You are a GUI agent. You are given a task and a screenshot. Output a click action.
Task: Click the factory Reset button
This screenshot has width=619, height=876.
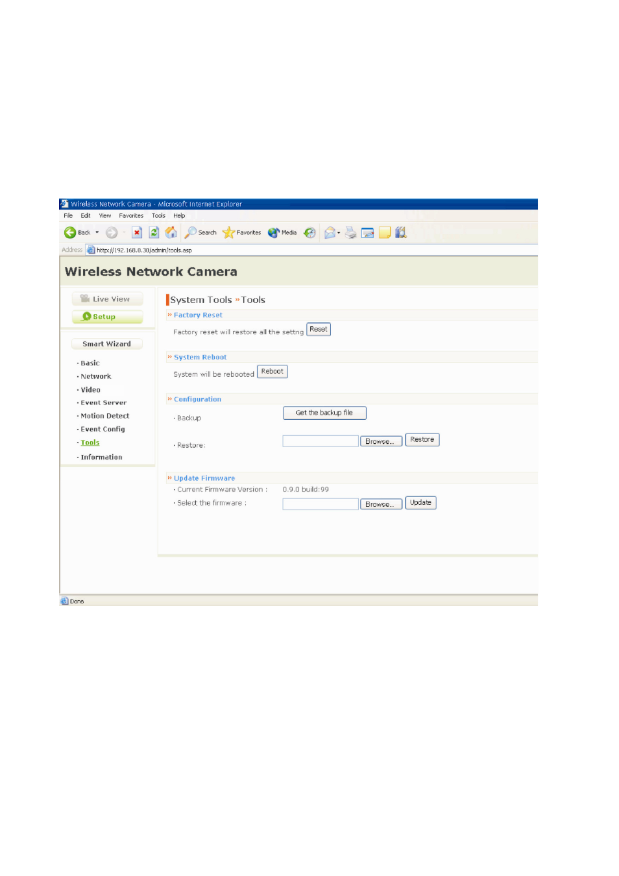(319, 330)
